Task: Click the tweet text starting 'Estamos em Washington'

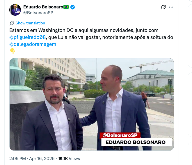Action: coord(91,37)
